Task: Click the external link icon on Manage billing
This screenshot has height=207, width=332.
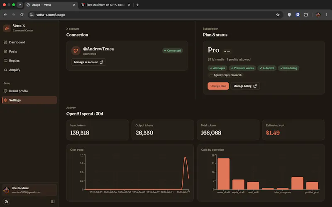Action: pyautogui.click(x=255, y=86)
